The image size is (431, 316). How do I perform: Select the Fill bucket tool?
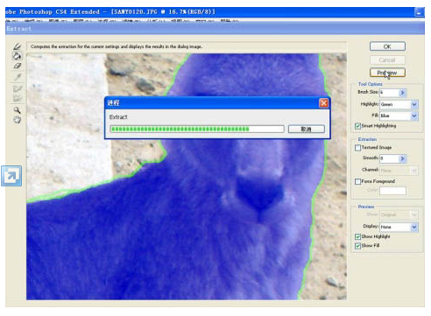tap(17, 56)
